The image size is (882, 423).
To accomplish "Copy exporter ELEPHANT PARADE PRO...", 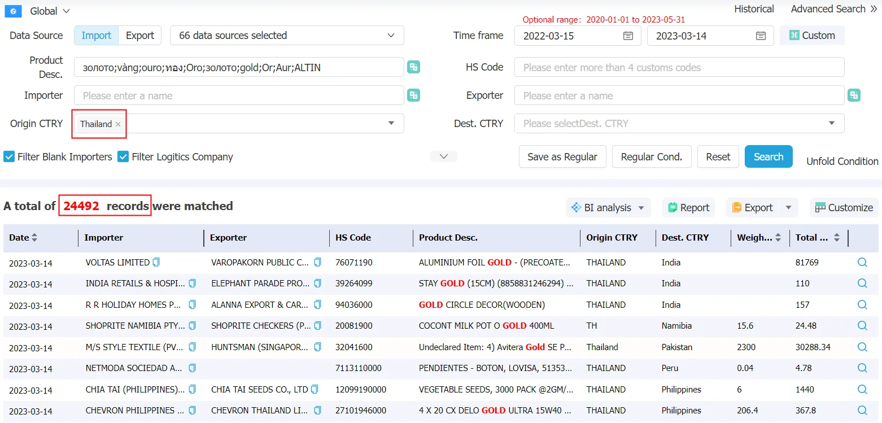I will 317,284.
